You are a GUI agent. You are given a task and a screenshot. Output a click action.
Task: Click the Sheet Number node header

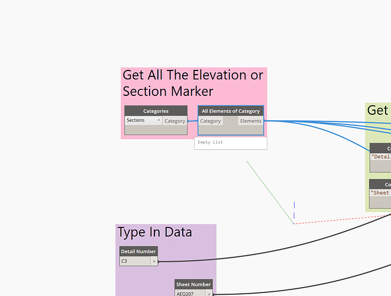(x=193, y=284)
